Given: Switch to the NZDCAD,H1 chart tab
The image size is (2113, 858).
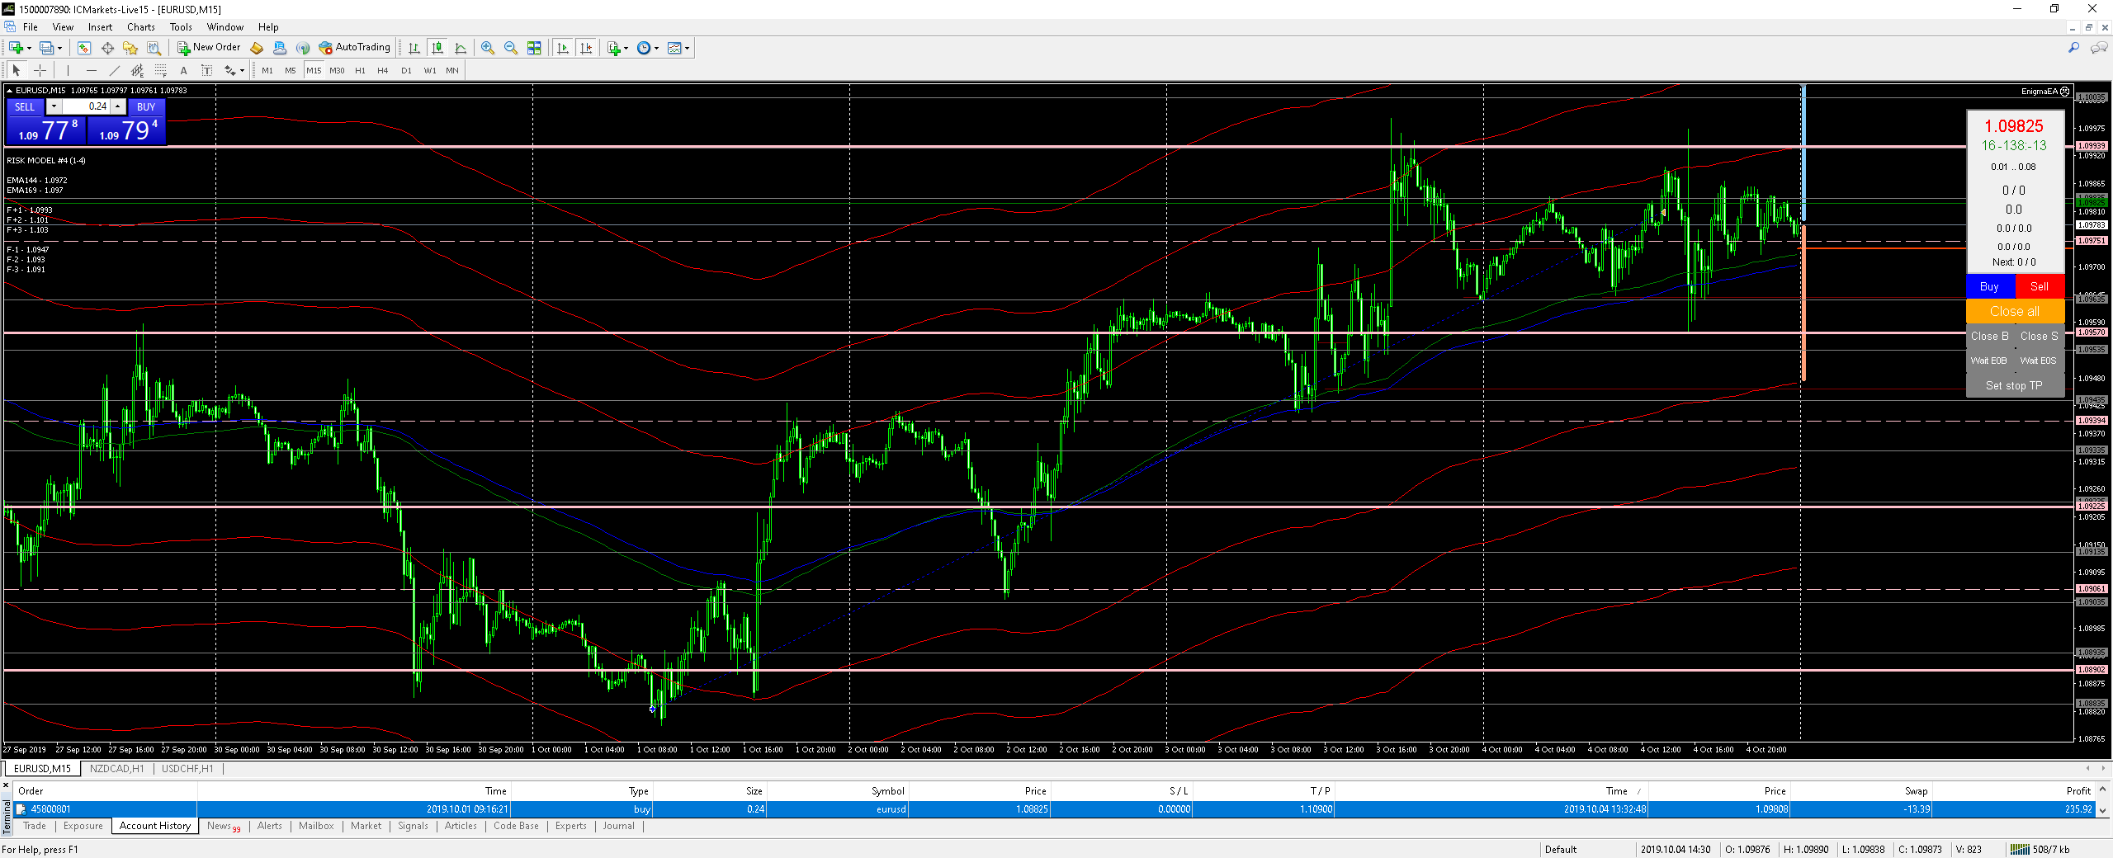Looking at the screenshot, I should point(117,769).
